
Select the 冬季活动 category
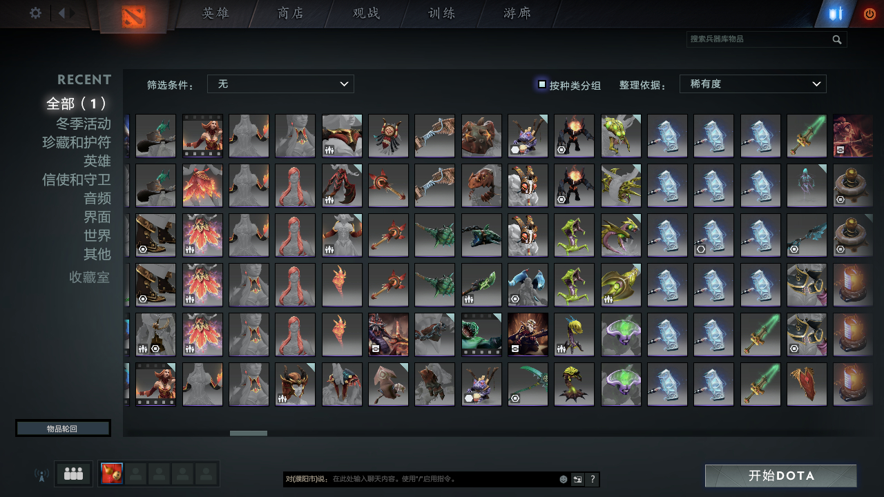[84, 124]
